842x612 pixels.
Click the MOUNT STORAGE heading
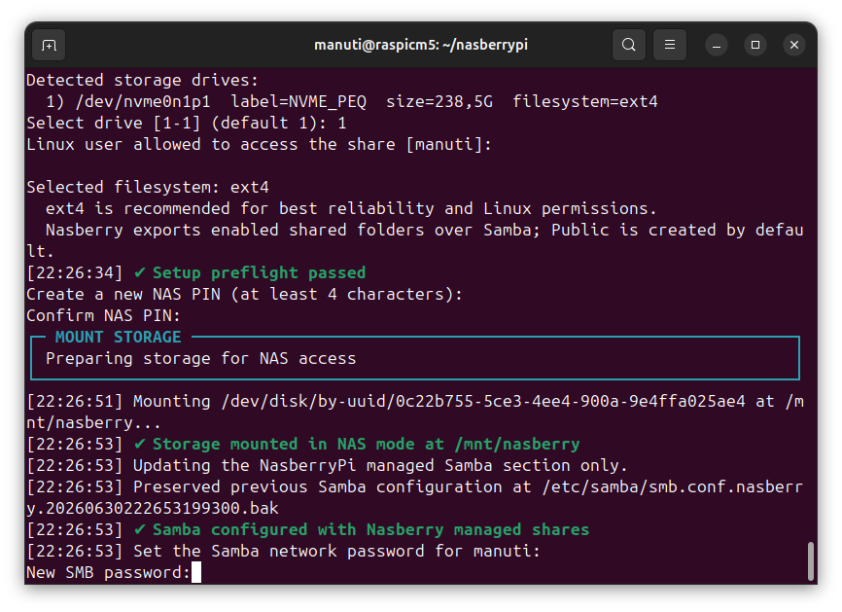119,337
